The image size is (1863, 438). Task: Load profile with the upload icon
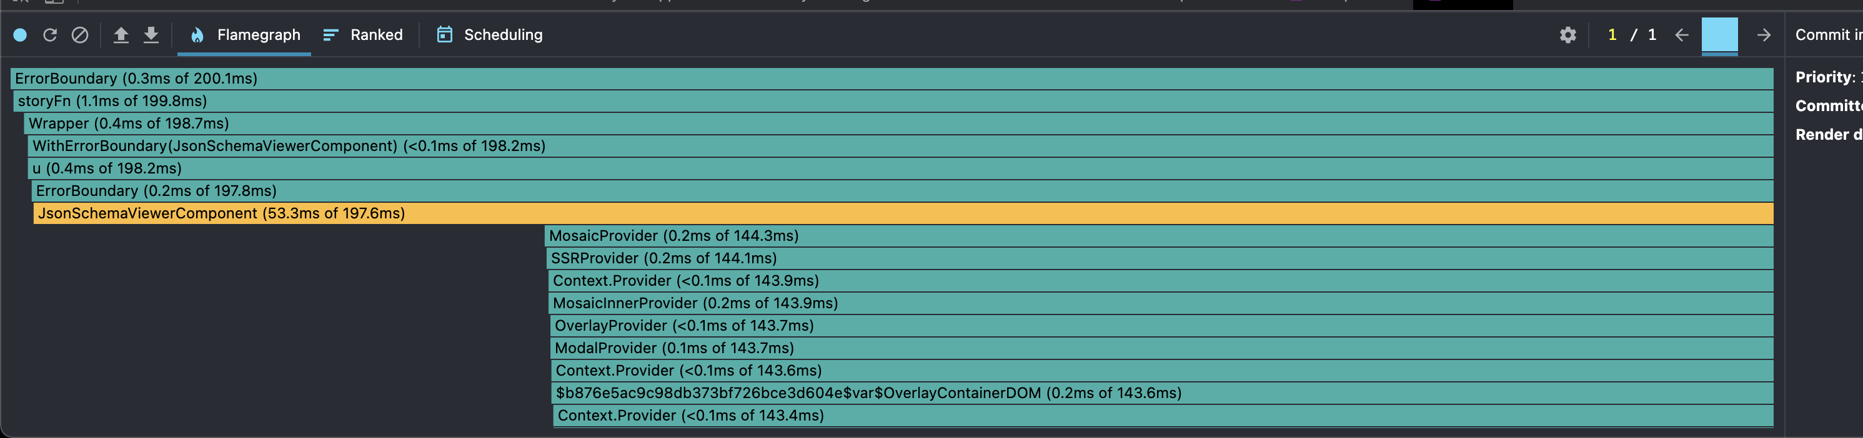(121, 35)
